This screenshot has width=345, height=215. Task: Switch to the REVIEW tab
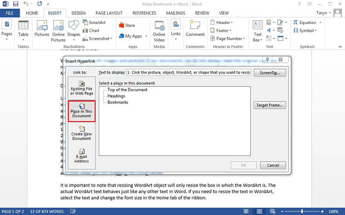(202, 13)
